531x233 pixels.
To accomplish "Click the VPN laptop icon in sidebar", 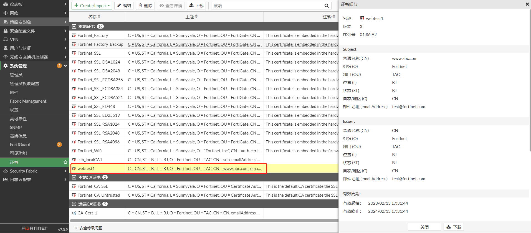I will pyautogui.click(x=5, y=39).
